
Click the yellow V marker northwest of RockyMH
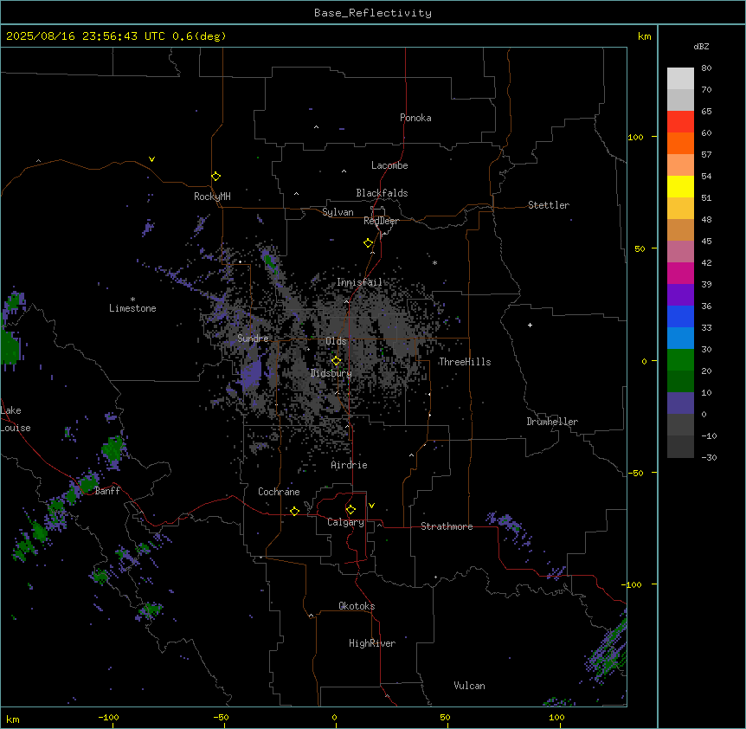pos(151,159)
